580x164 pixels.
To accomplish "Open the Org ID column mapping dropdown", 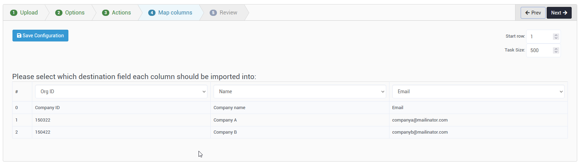I will click(121, 91).
